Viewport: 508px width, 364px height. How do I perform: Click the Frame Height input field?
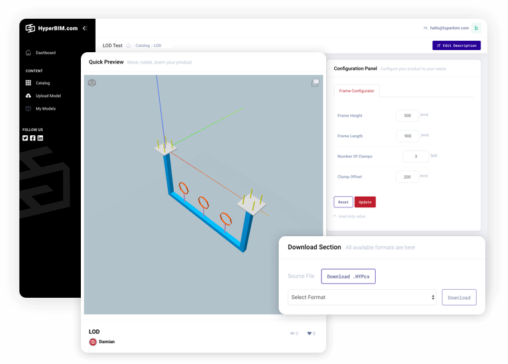(x=407, y=116)
